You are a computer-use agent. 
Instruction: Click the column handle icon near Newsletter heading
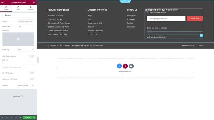click(146, 10)
